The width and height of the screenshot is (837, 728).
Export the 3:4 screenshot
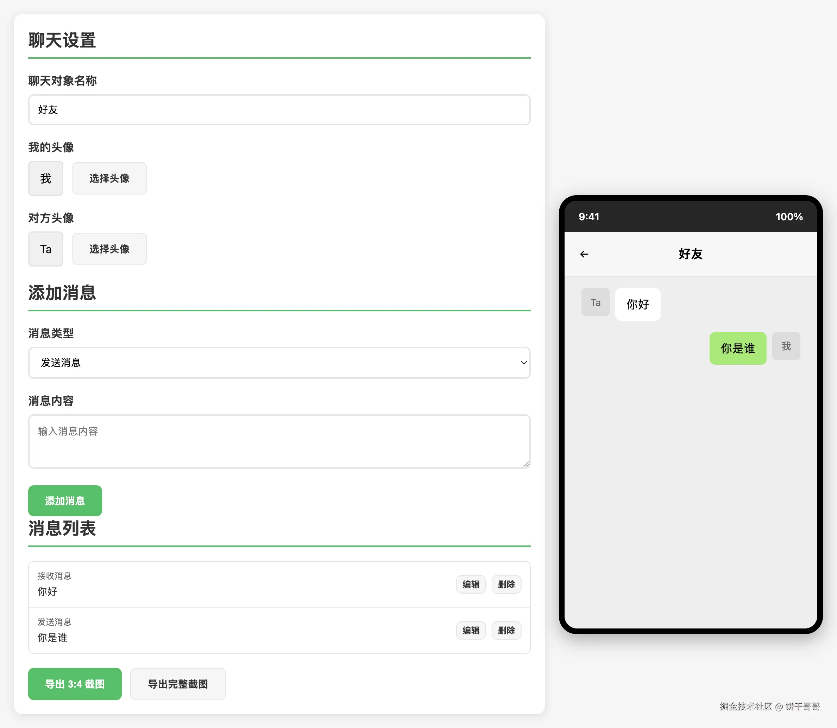75,684
